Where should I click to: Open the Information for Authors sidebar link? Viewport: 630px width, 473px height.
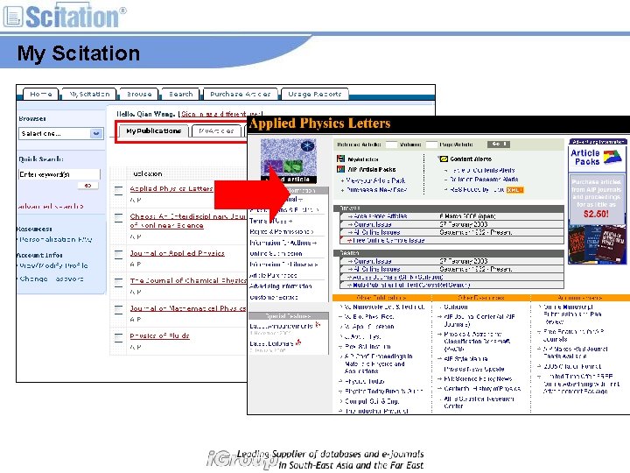pyautogui.click(x=281, y=243)
